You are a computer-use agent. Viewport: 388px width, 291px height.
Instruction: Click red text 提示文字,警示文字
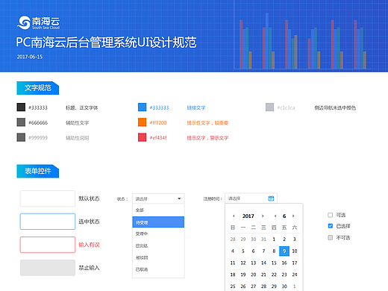207,138
